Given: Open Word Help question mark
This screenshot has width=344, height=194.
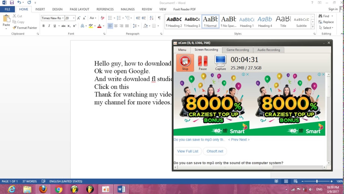Looking at the screenshot, I should (x=312, y=3).
